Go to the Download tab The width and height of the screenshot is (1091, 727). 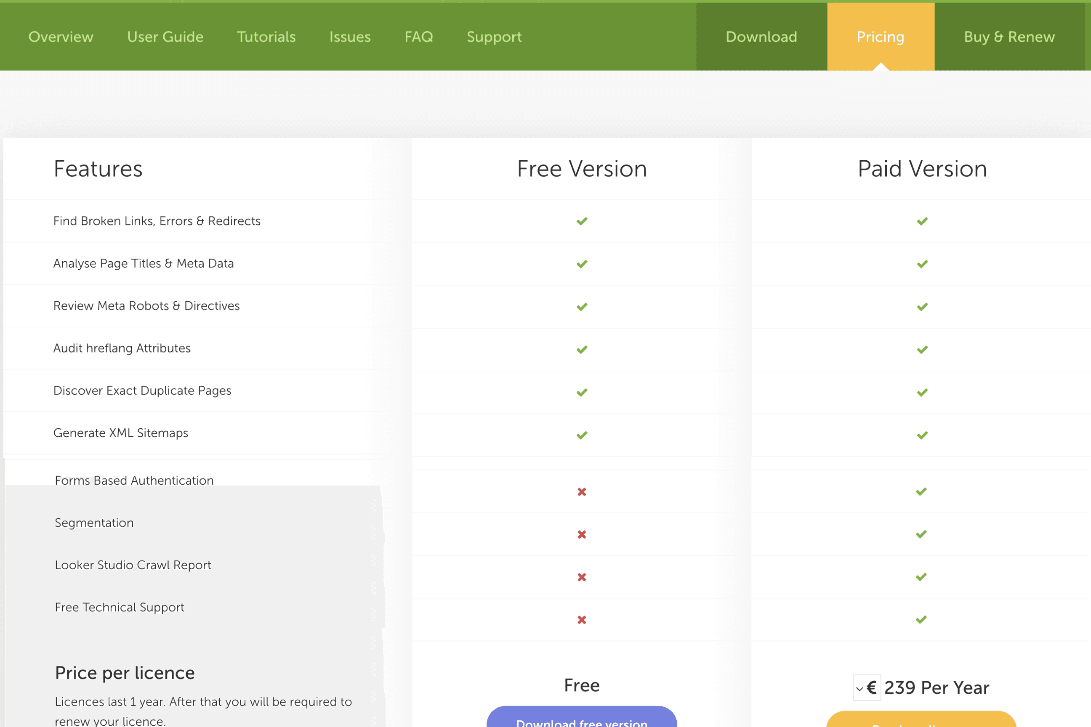761,37
